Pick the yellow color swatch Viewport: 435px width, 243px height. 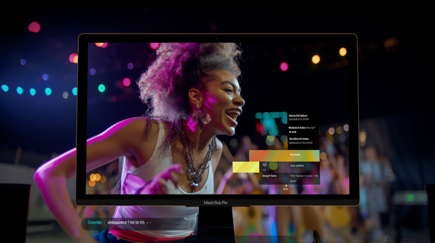tap(246, 166)
